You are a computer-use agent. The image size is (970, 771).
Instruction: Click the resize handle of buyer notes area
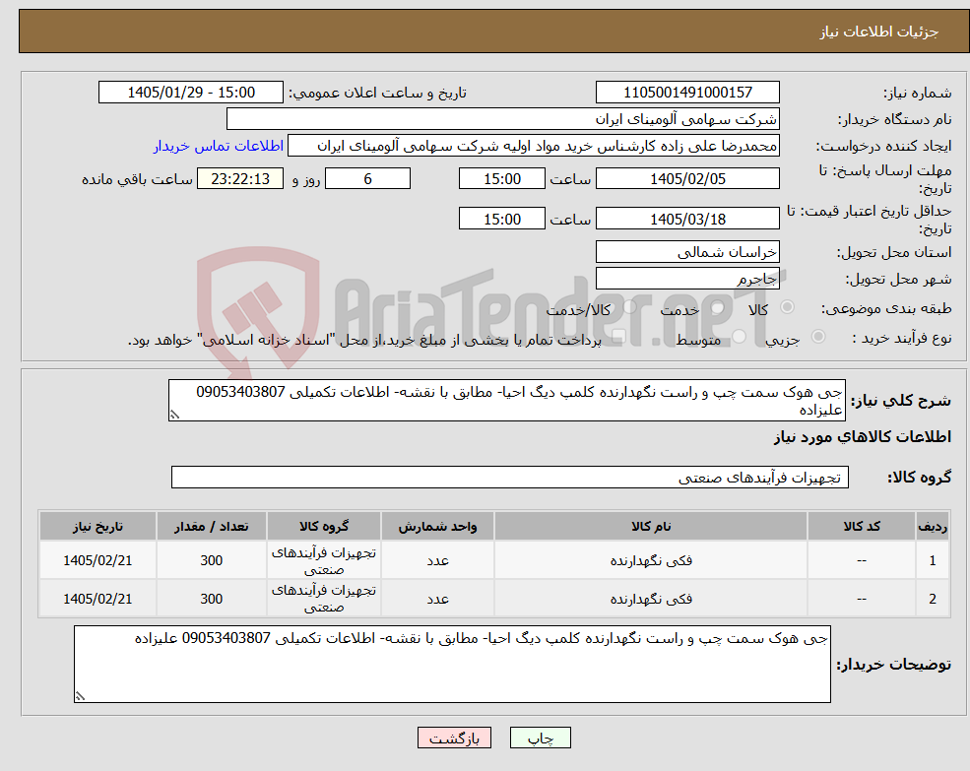pos(80,696)
